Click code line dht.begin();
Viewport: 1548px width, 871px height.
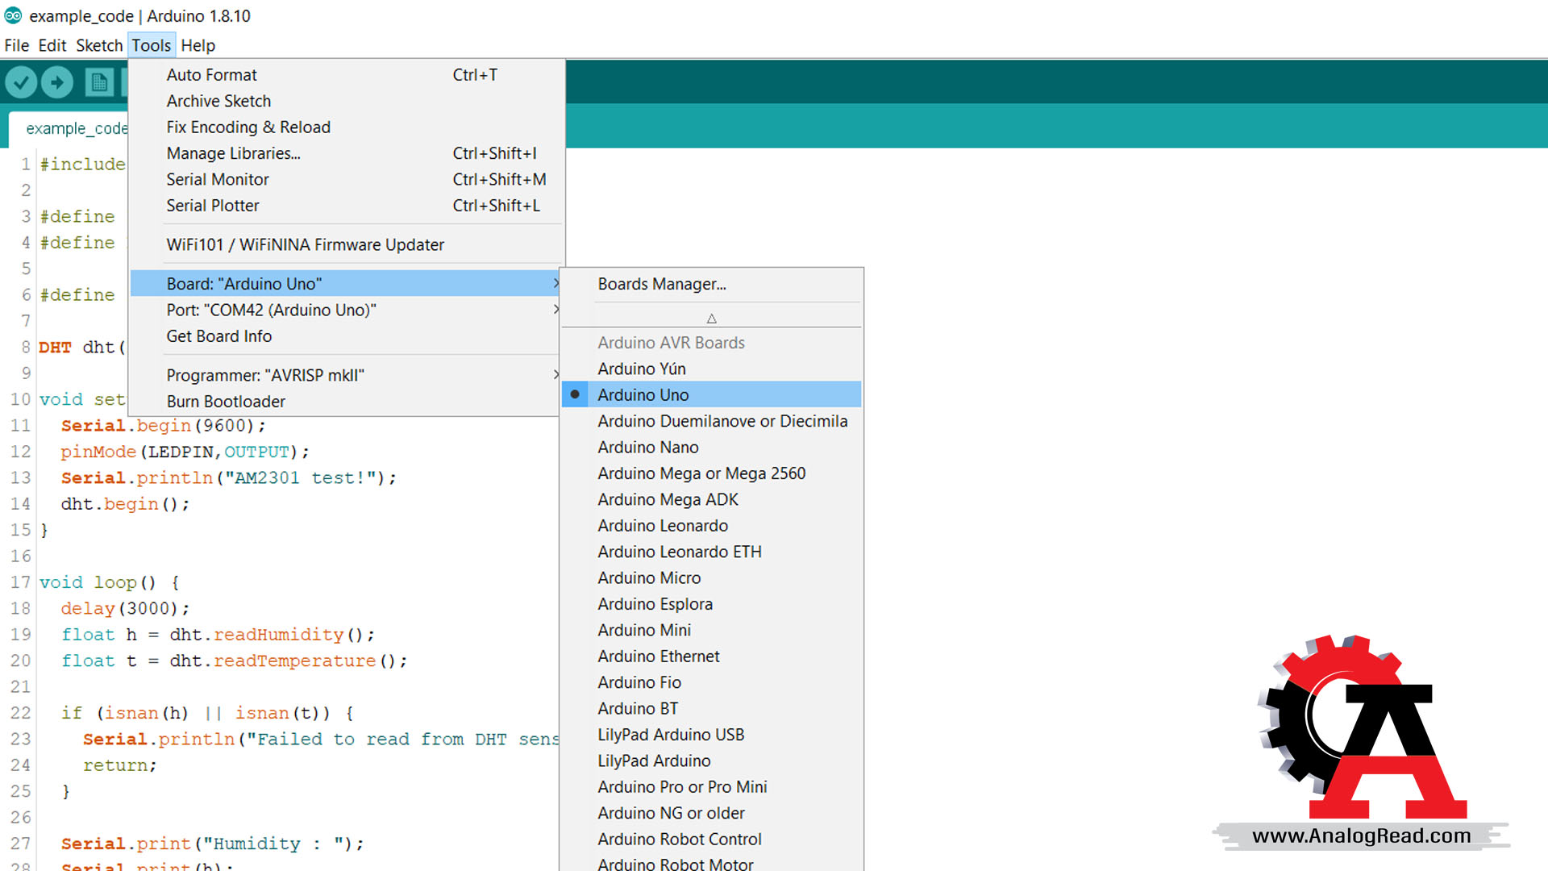(125, 504)
